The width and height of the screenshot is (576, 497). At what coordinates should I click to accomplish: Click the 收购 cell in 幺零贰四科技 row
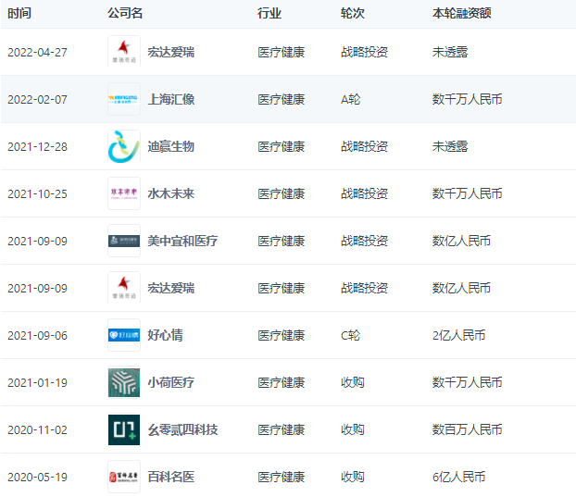pos(352,429)
